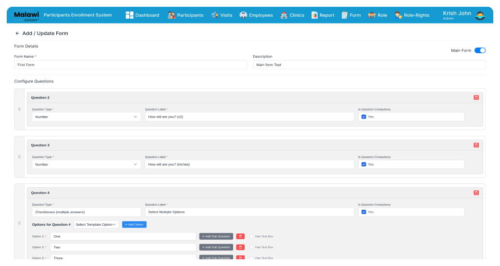
Task: Click the Description field
Action: (x=369, y=65)
